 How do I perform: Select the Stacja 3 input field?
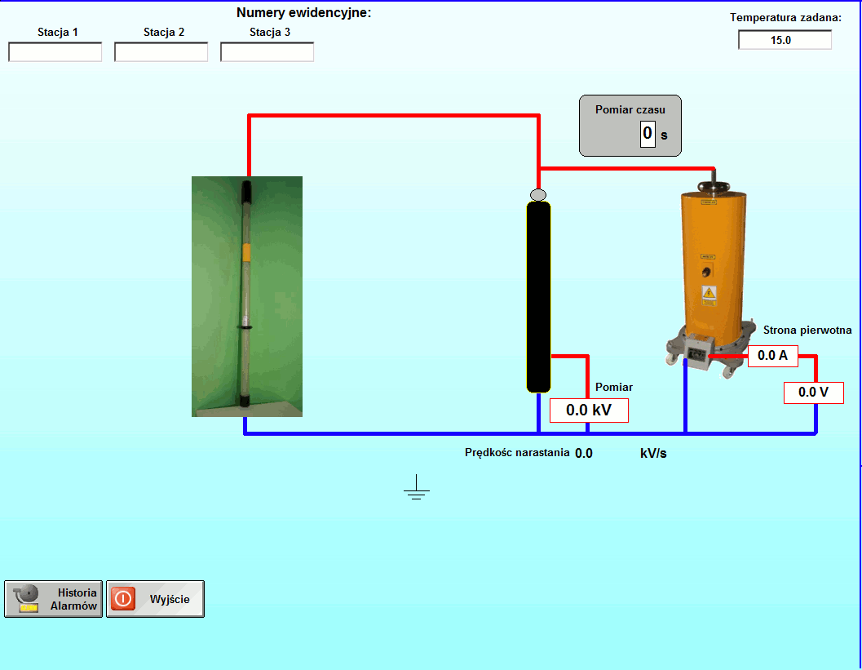[x=267, y=52]
